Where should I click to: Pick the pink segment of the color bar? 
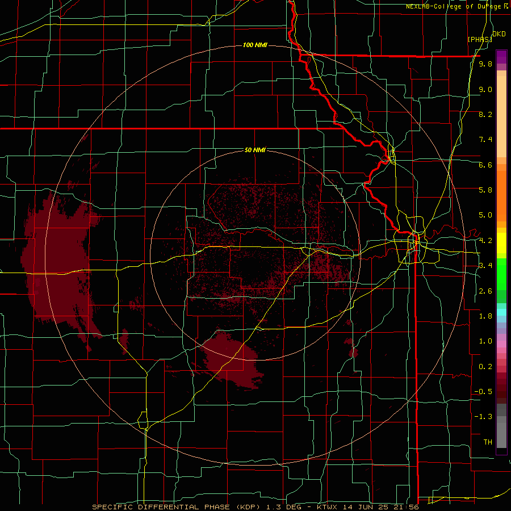pos(501,344)
